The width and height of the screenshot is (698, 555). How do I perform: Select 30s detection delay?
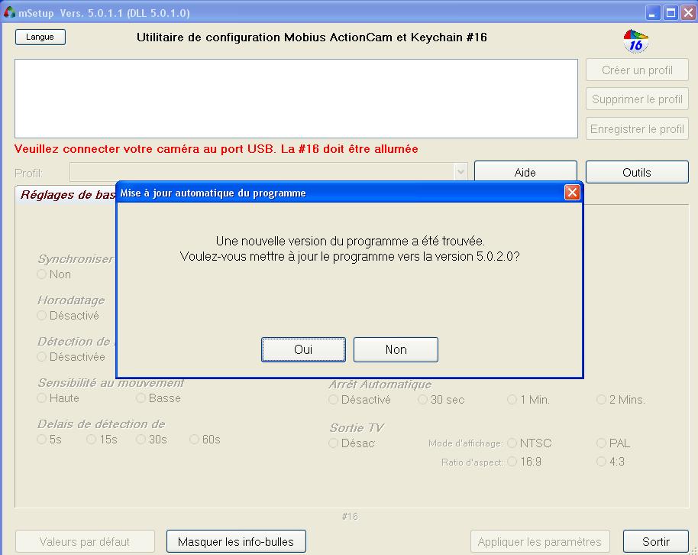pyautogui.click(x=141, y=440)
